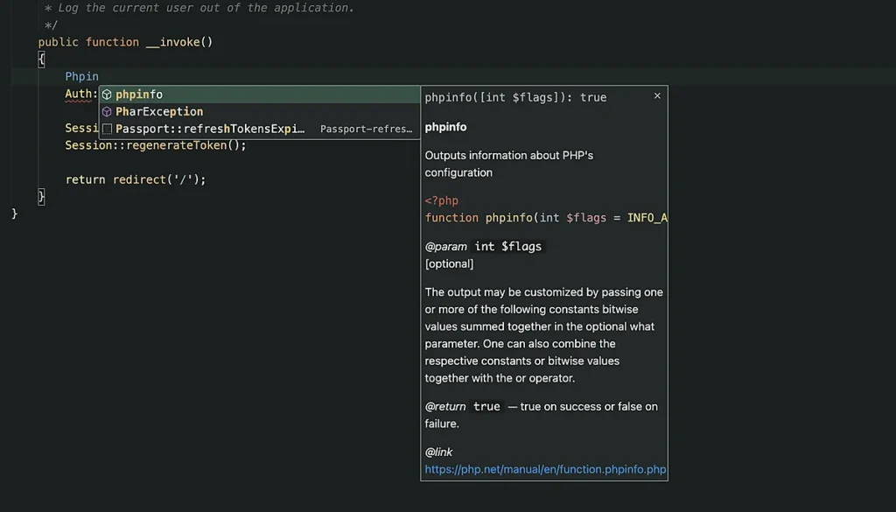The width and height of the screenshot is (896, 512).
Task: Click the function phpinfo code snippet
Action: 525,217
